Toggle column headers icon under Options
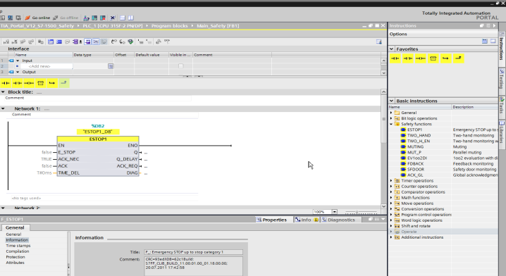The image size is (506, 276). click(485, 42)
